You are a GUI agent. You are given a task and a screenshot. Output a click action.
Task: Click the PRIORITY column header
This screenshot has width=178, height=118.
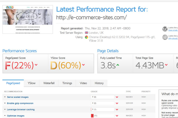click(x=146, y=92)
